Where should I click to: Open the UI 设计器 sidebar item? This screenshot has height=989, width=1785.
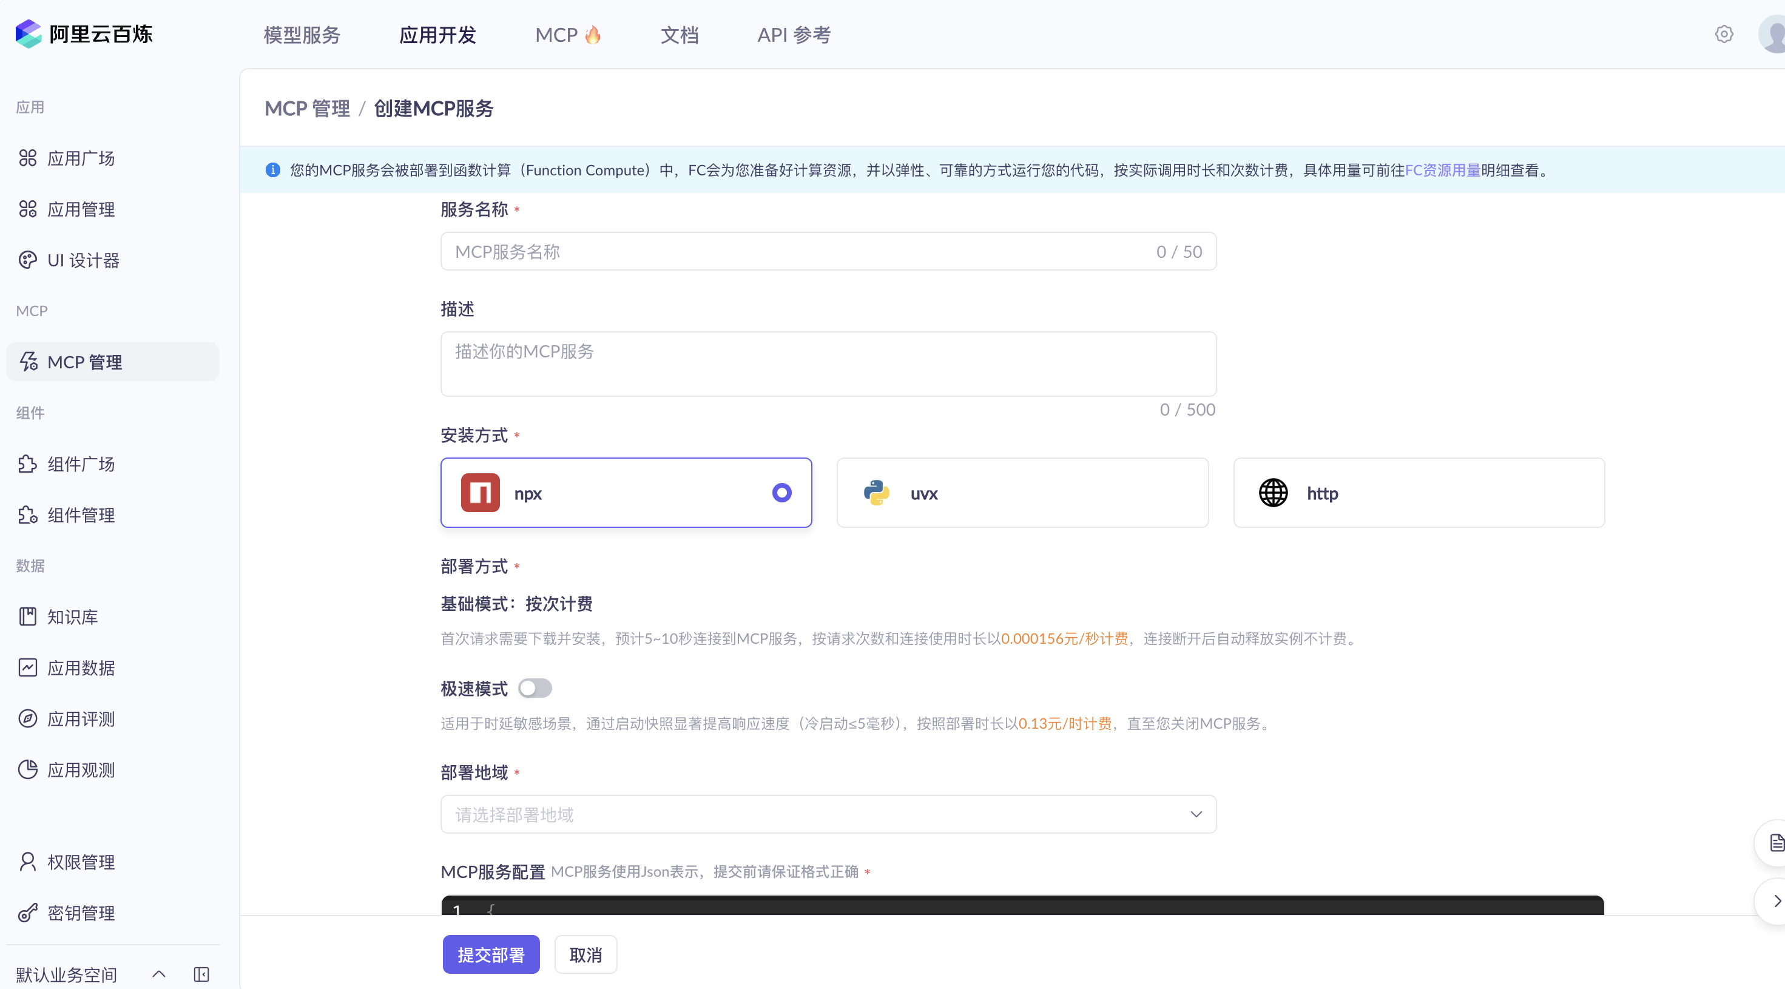pos(83,260)
